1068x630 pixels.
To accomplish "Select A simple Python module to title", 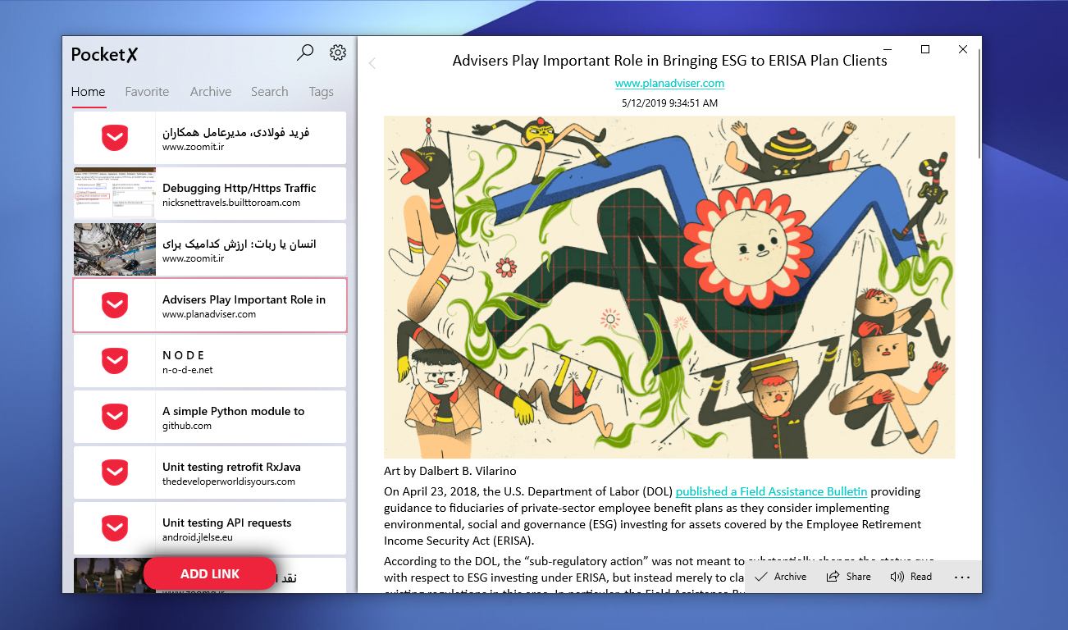I will [x=233, y=411].
